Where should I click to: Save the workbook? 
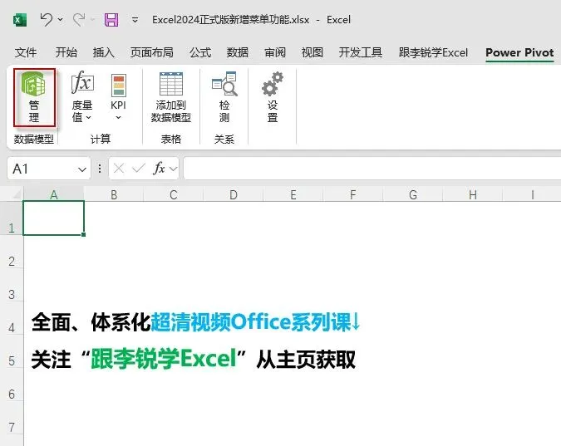point(111,20)
